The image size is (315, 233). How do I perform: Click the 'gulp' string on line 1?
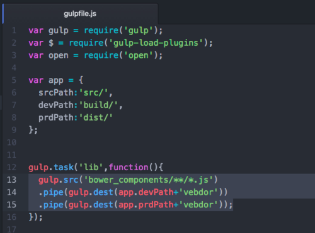point(139,31)
